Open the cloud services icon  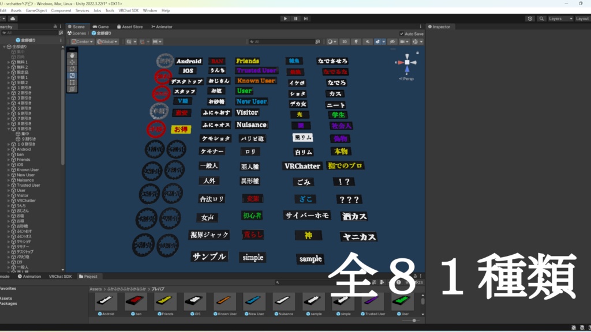tap(13, 18)
